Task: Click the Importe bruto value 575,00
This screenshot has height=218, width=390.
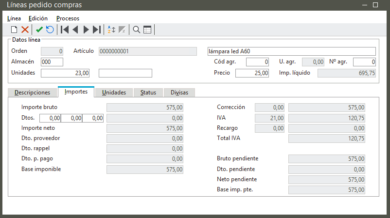Action: [x=145, y=108]
